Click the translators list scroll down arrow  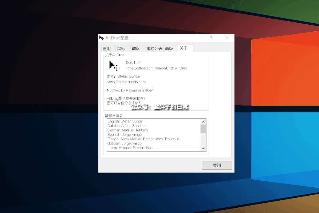pos(203,148)
